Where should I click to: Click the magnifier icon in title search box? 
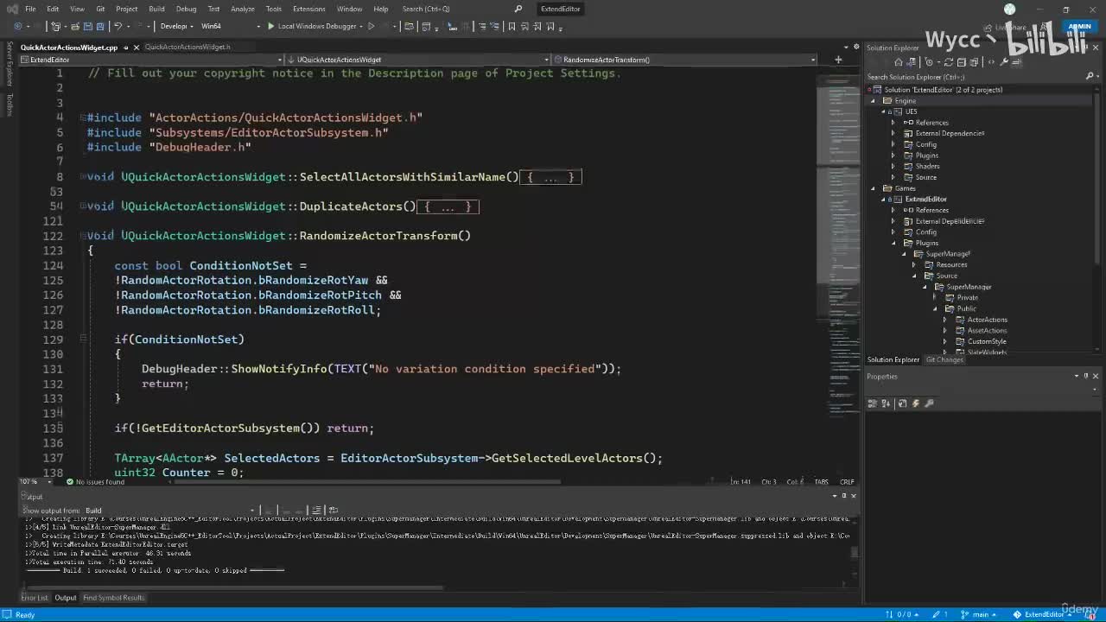[518, 9]
